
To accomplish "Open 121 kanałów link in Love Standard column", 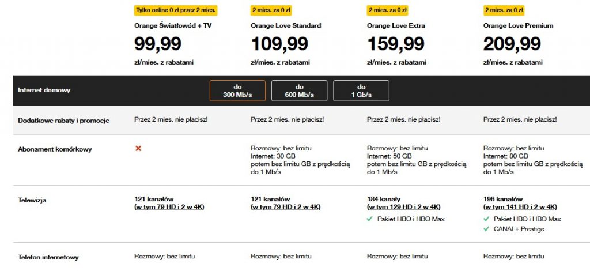I will pos(286,203).
